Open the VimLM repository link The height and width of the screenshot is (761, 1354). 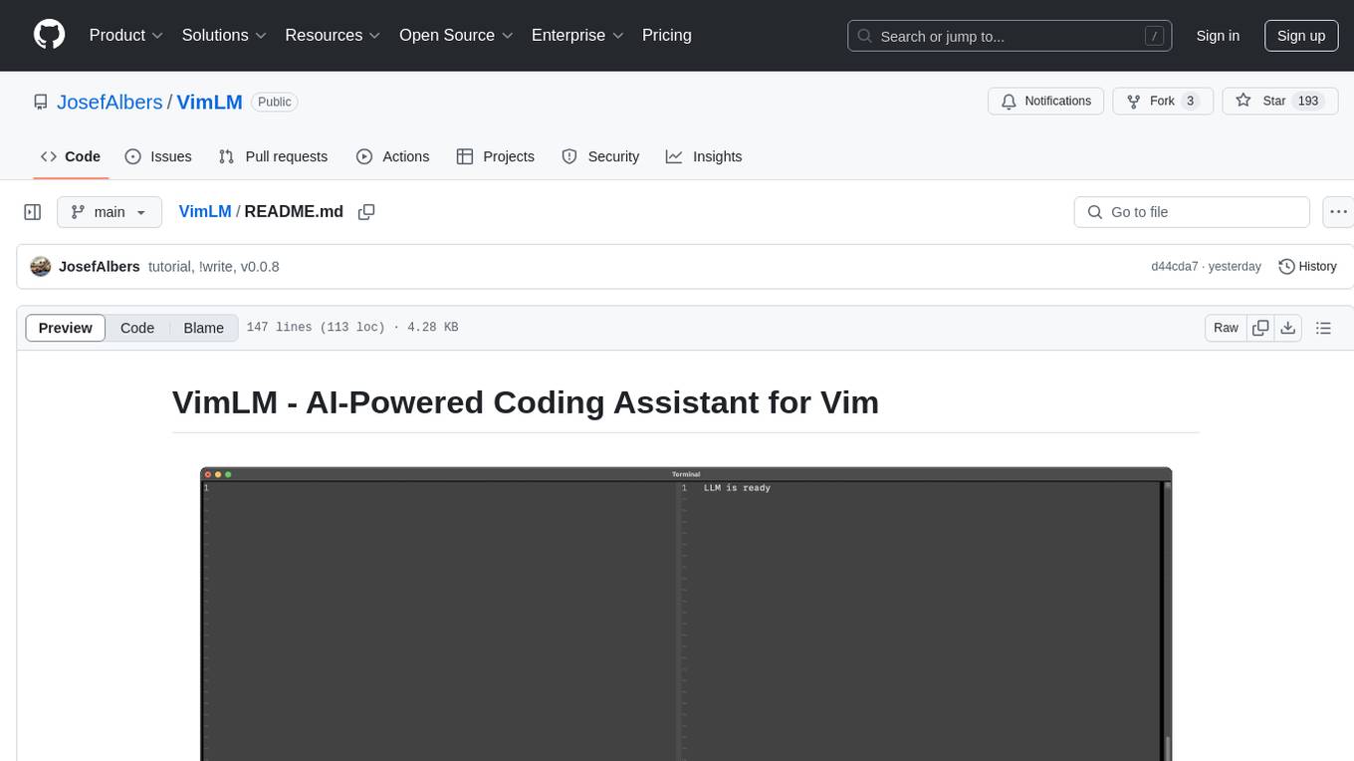click(x=210, y=102)
